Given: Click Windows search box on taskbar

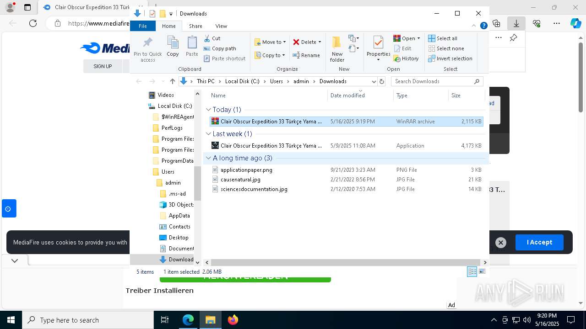Looking at the screenshot, I should click(88, 320).
